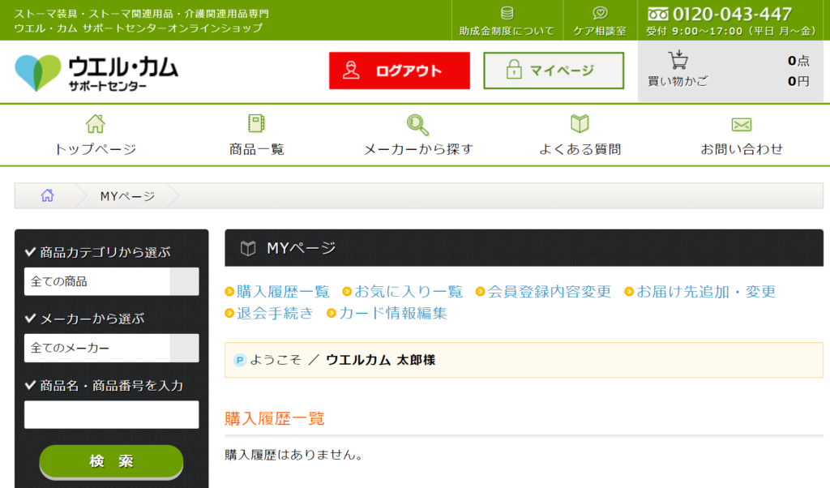
Task: Select the 会員登録内容変更 link
Action: coord(549,292)
